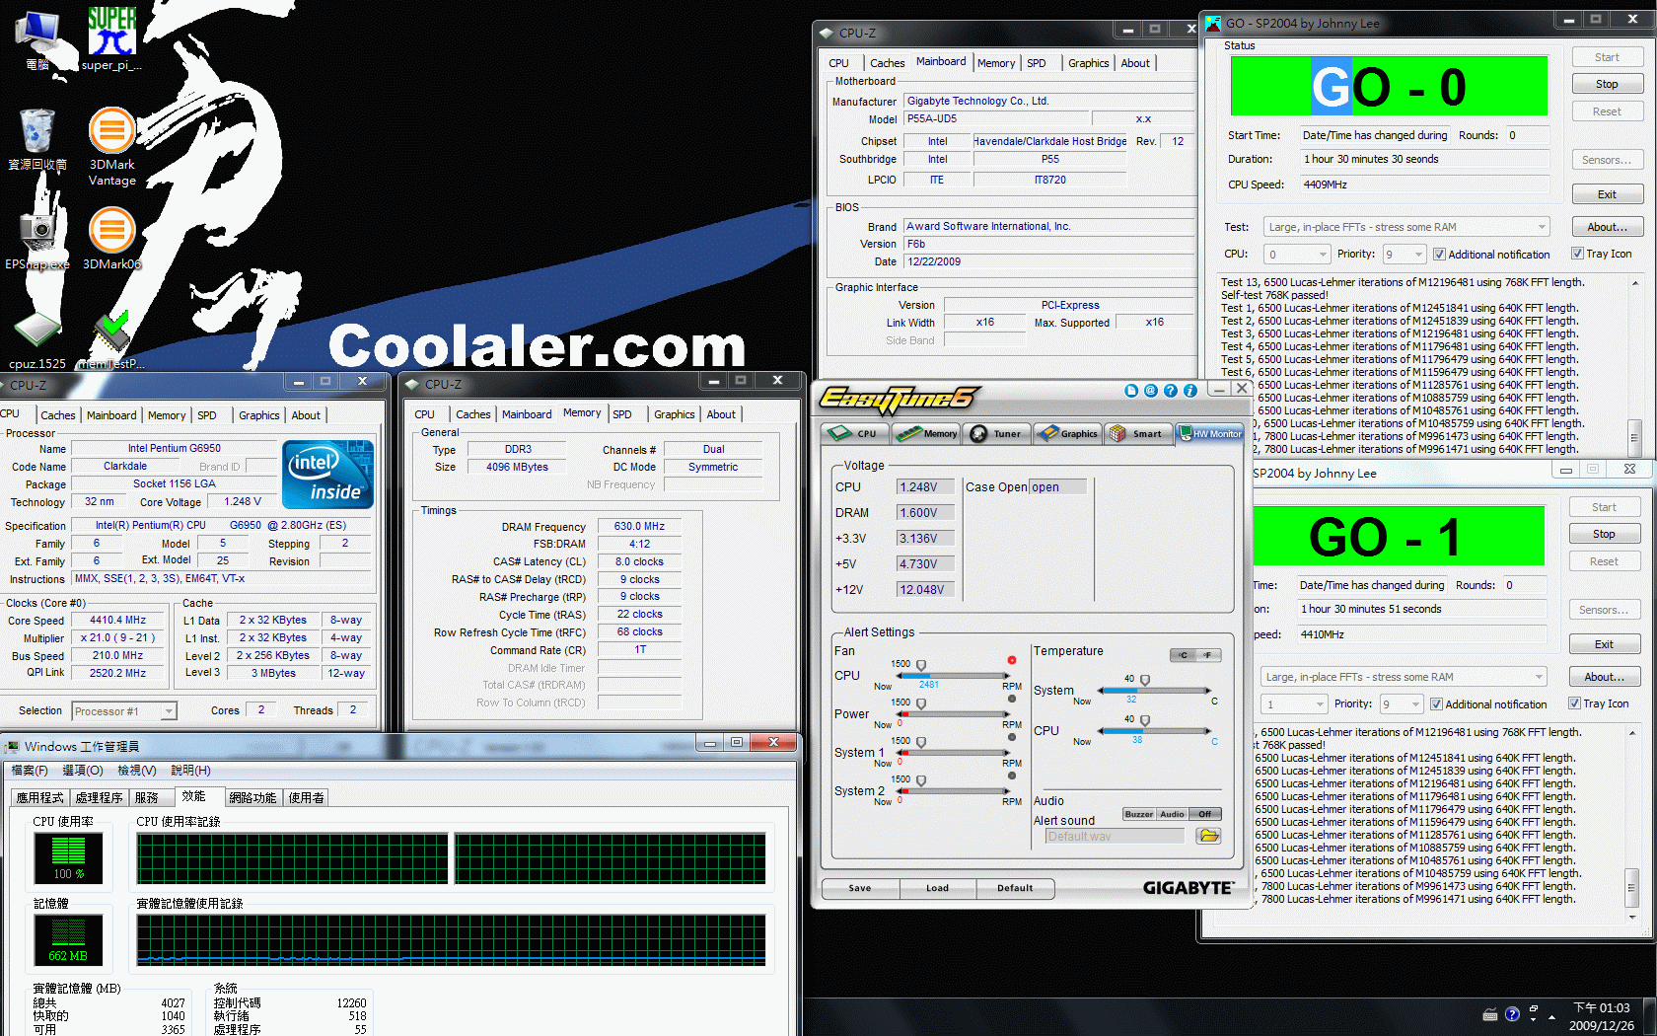Click Default in EasyTune6
Screen dimensions: 1657x1036
(x=1015, y=888)
